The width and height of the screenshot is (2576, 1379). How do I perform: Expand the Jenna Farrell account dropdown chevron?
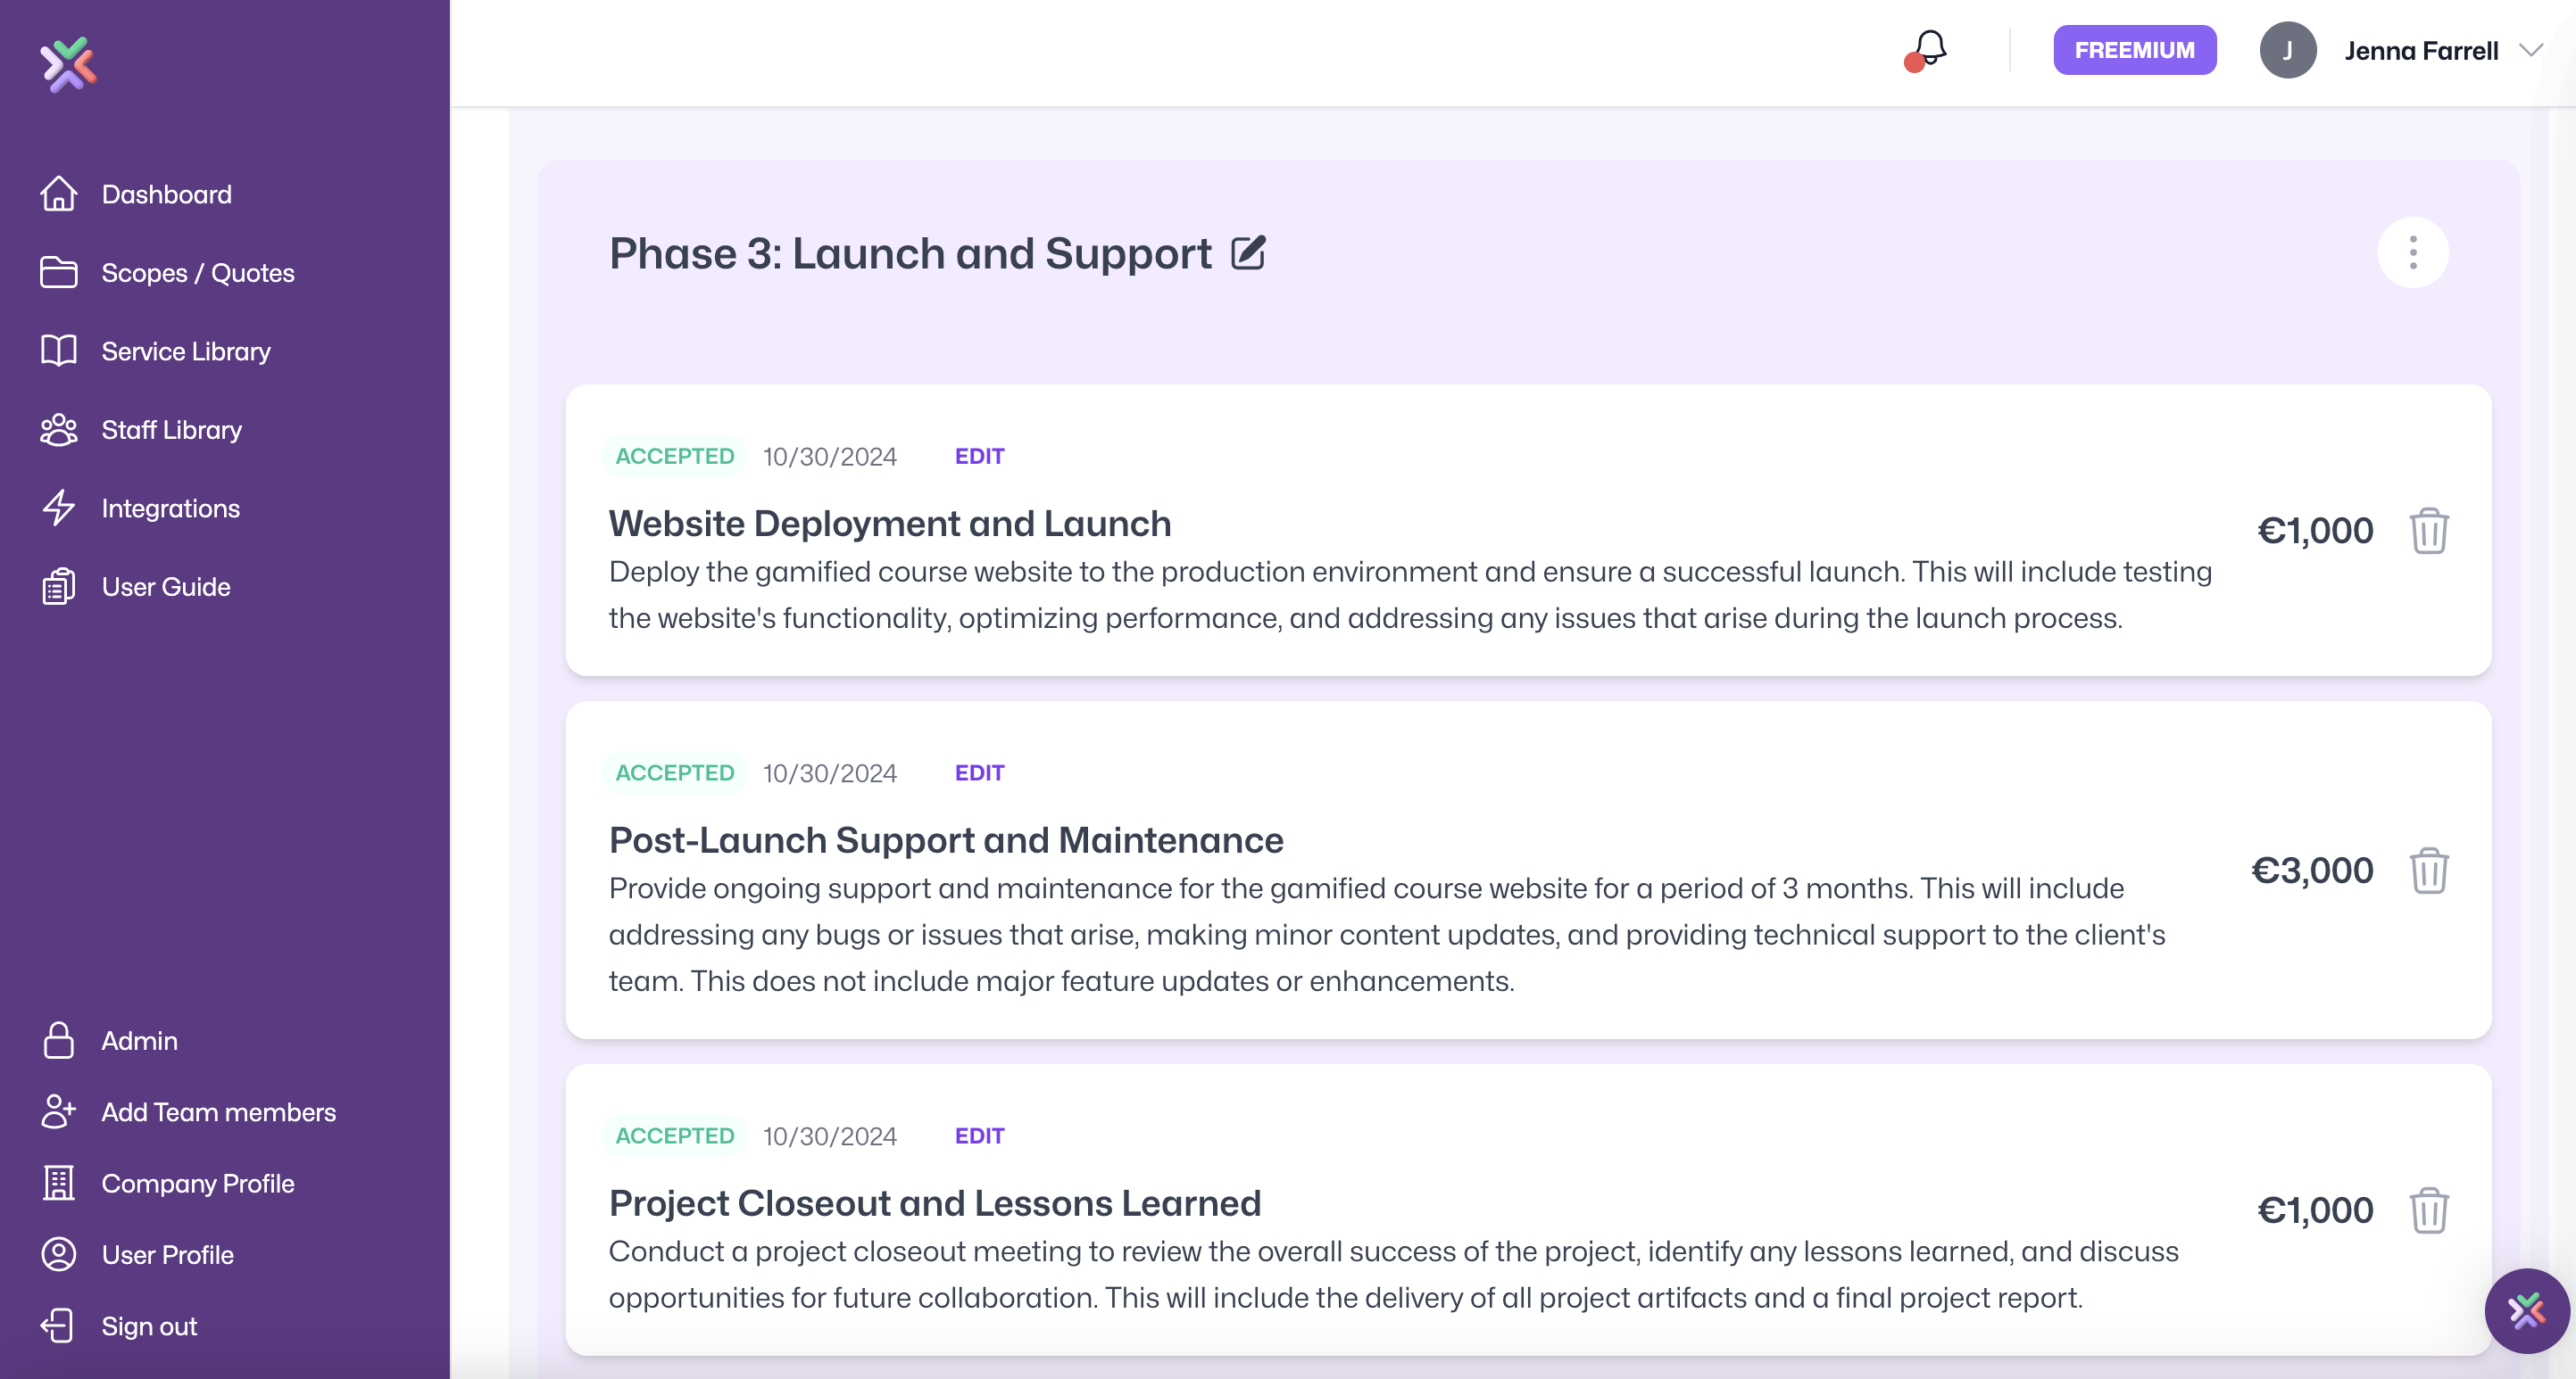[2531, 50]
